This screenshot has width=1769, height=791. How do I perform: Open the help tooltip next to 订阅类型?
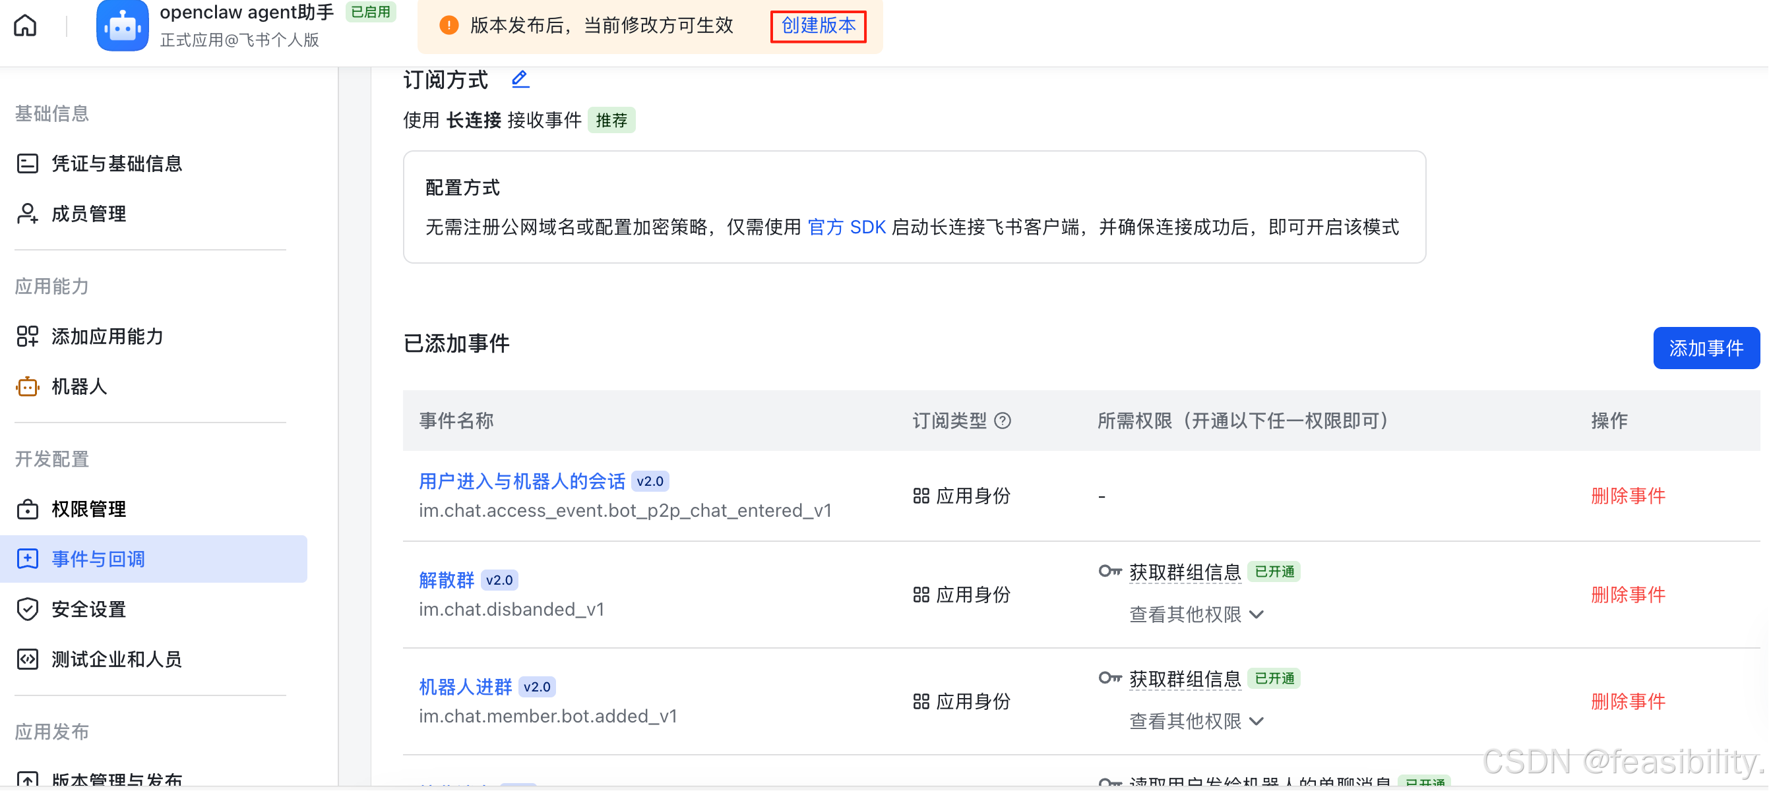(1004, 421)
